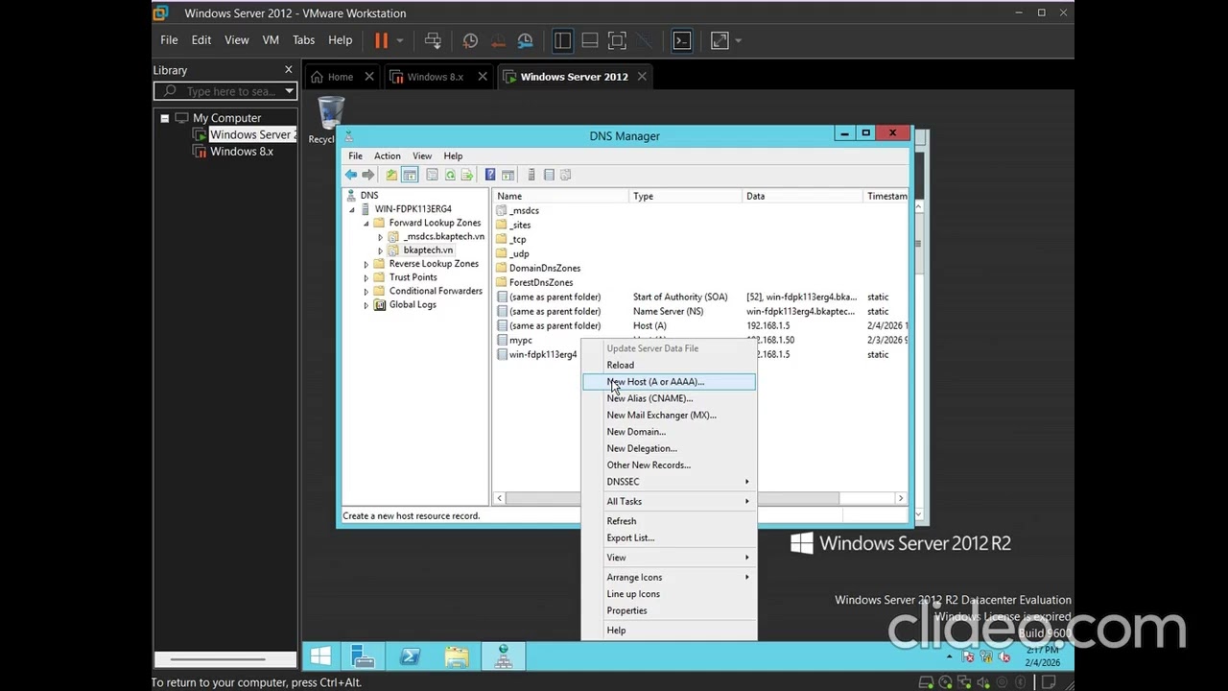Open the VMware console view icon

click(x=681, y=40)
